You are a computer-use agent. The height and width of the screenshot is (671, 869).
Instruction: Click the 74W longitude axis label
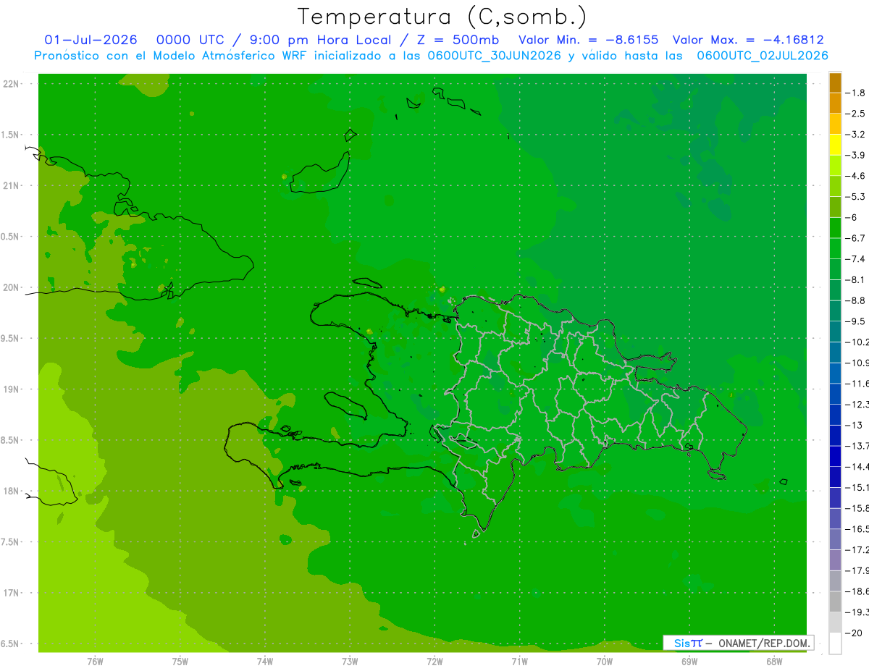tap(265, 661)
